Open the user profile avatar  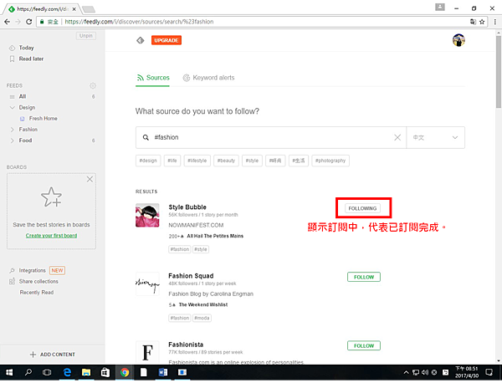coord(458,40)
